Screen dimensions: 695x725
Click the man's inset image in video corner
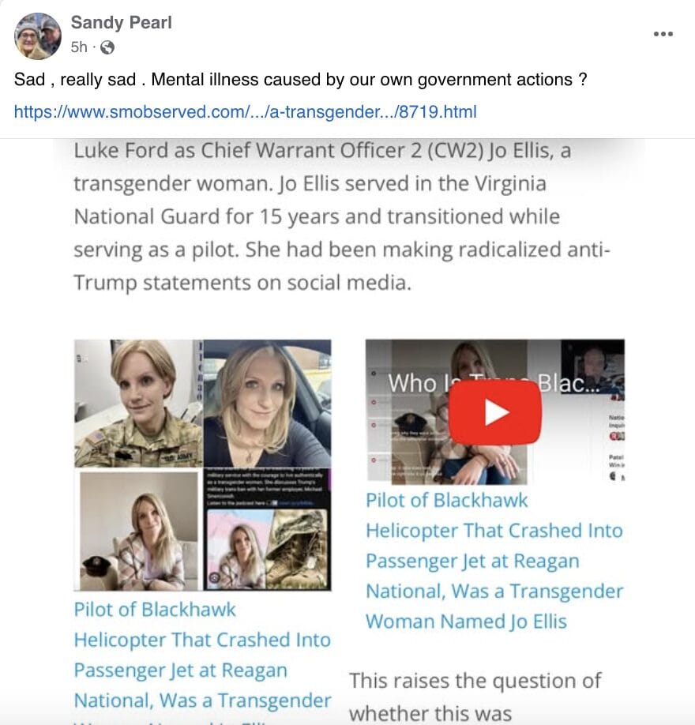(593, 361)
